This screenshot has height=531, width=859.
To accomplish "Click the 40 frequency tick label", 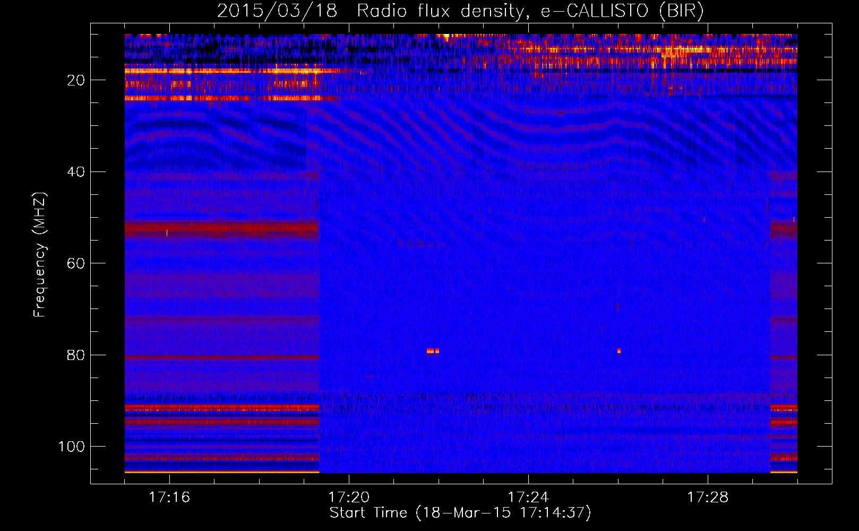I will [x=76, y=172].
